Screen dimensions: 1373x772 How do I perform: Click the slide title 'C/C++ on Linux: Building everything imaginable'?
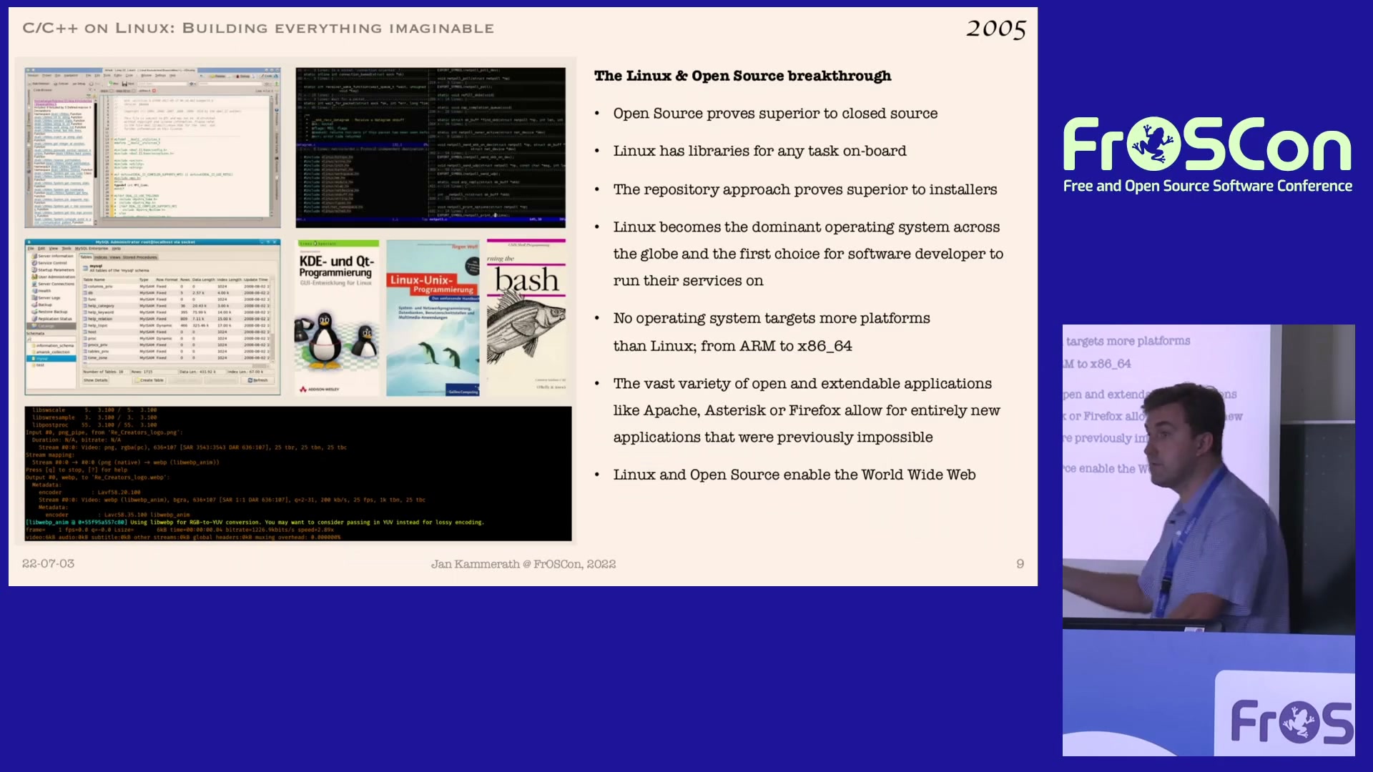258,28
